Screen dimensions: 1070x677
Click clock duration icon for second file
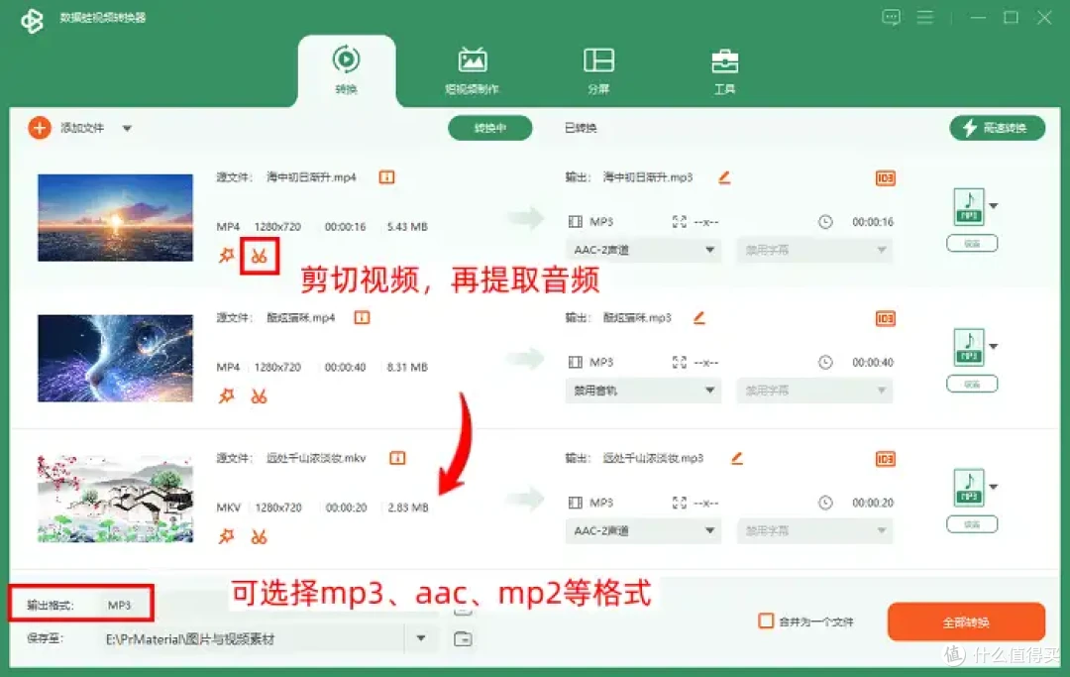point(825,363)
